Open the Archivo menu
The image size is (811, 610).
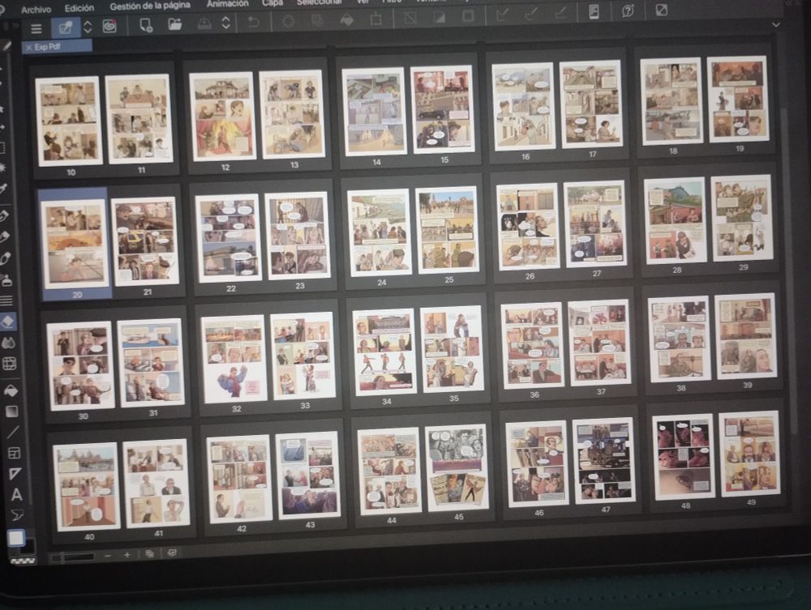(36, 9)
